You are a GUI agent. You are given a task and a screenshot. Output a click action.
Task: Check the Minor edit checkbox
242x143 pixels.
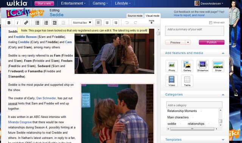(211, 23)
